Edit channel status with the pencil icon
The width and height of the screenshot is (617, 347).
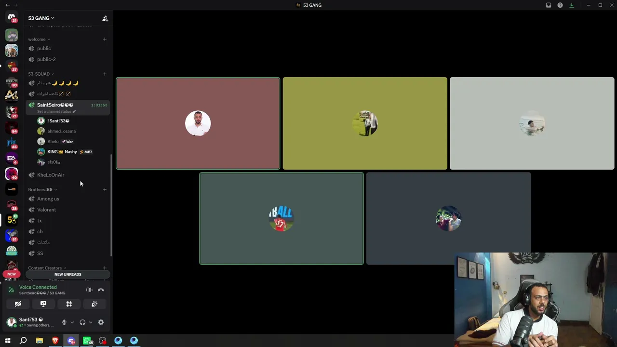(74, 111)
